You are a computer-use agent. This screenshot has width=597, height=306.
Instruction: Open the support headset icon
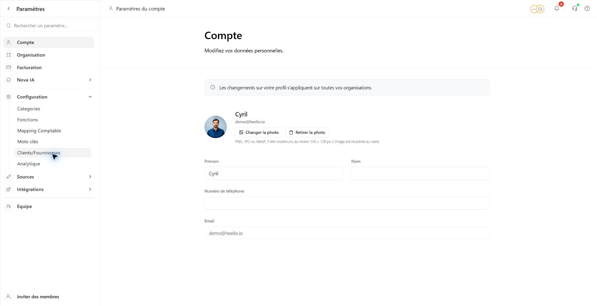[575, 8]
